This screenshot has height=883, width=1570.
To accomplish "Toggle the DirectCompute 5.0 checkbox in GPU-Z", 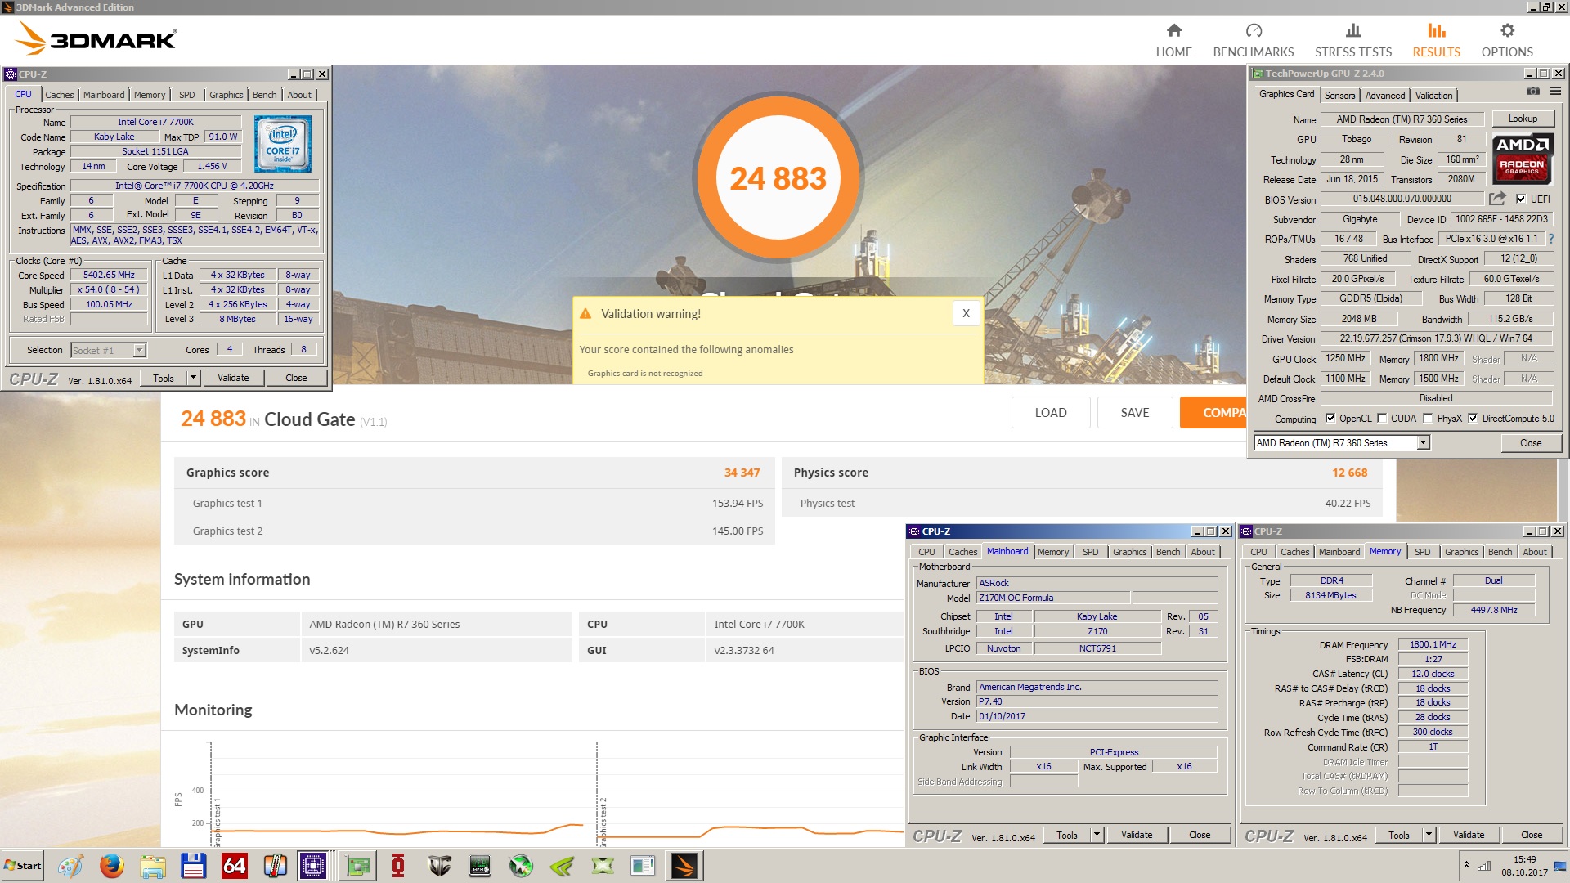I will tap(1473, 419).
